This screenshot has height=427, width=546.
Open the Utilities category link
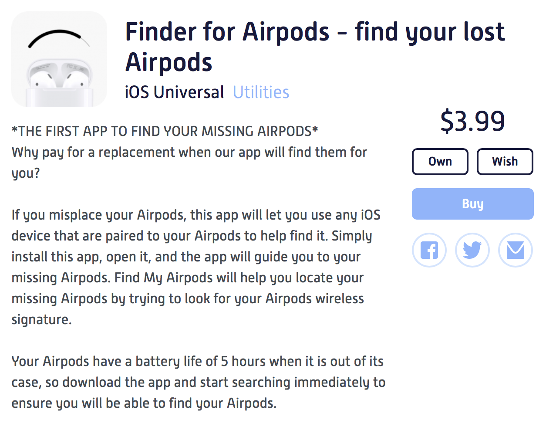point(261,92)
